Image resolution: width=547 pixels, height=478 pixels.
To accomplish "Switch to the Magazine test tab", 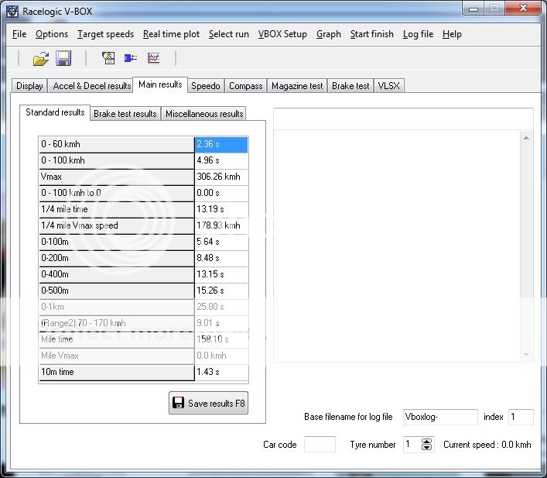I will pos(297,86).
